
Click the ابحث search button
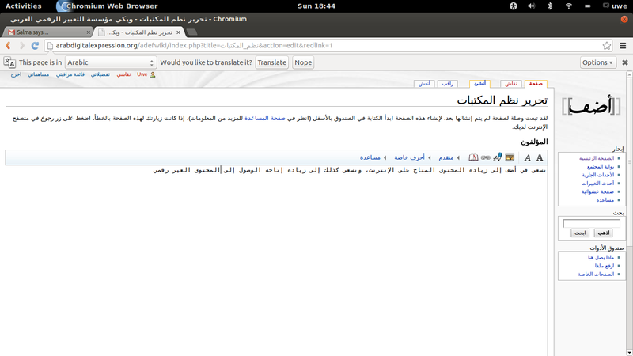pos(580,233)
